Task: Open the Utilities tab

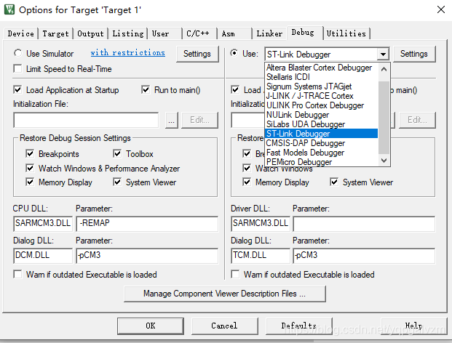Action: point(346,33)
